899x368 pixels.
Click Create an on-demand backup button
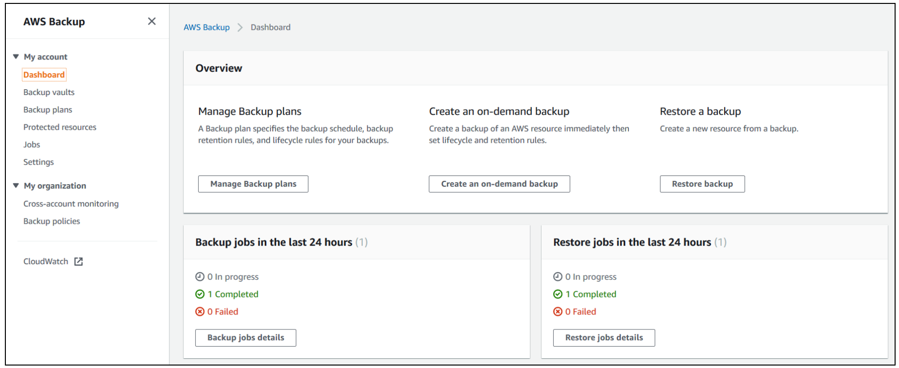[x=499, y=184]
